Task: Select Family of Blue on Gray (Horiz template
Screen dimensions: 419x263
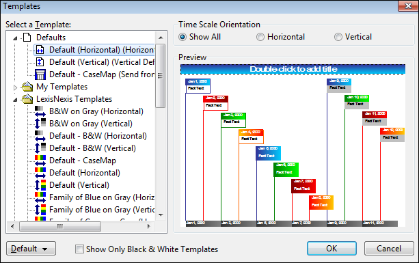Action: pyautogui.click(x=102, y=197)
